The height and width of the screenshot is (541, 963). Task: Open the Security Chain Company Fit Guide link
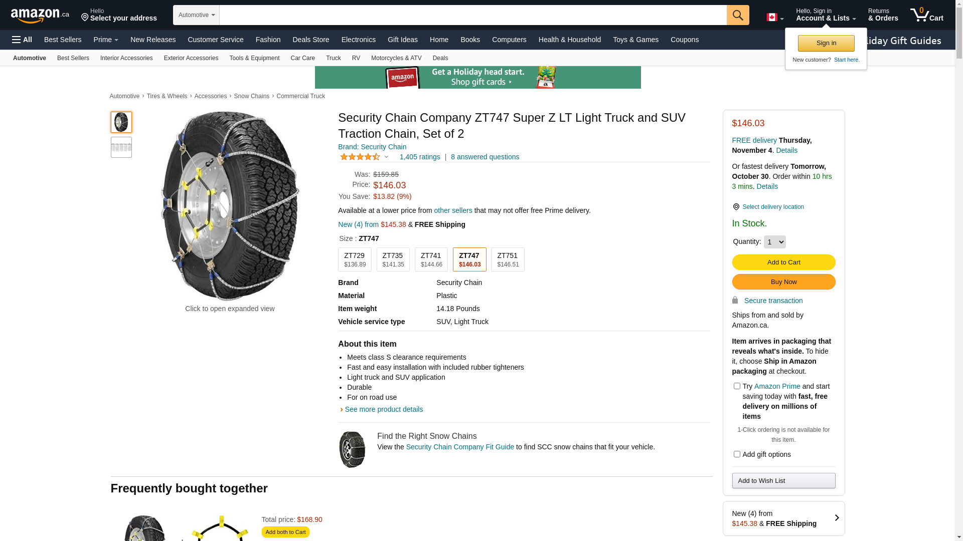(x=459, y=447)
